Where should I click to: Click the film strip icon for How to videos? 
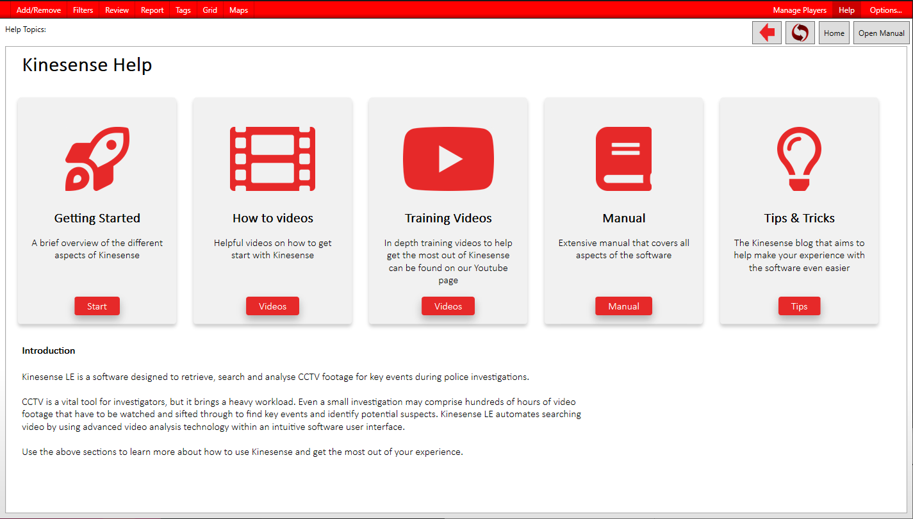point(272,159)
